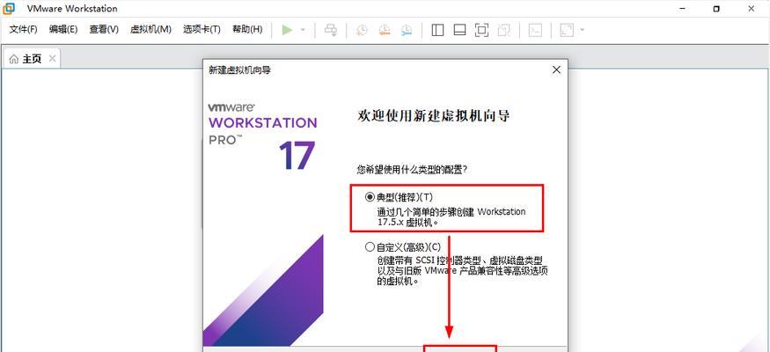
Task: Click the VMware Workstation title bar logo
Action: click(9, 8)
